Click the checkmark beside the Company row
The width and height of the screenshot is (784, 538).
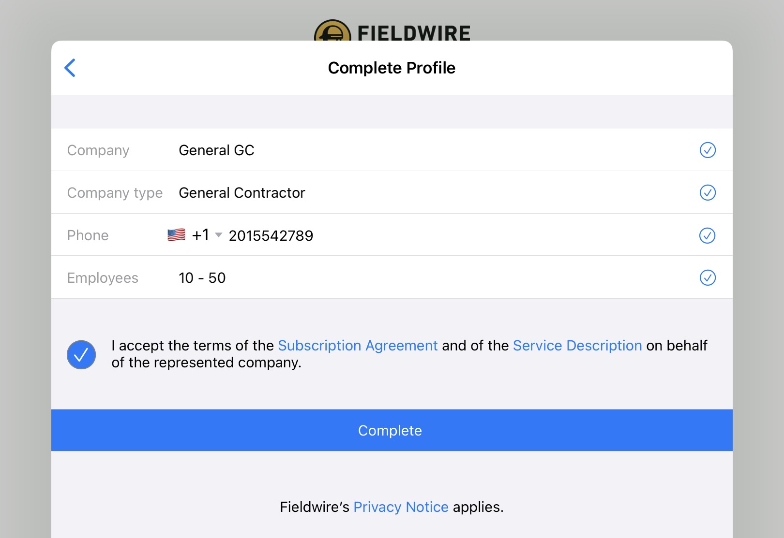(x=708, y=150)
